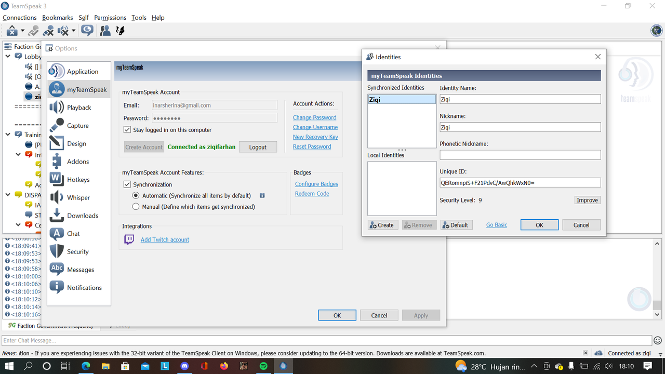Click the Default identity button
This screenshot has height=374, width=665.
click(456, 225)
